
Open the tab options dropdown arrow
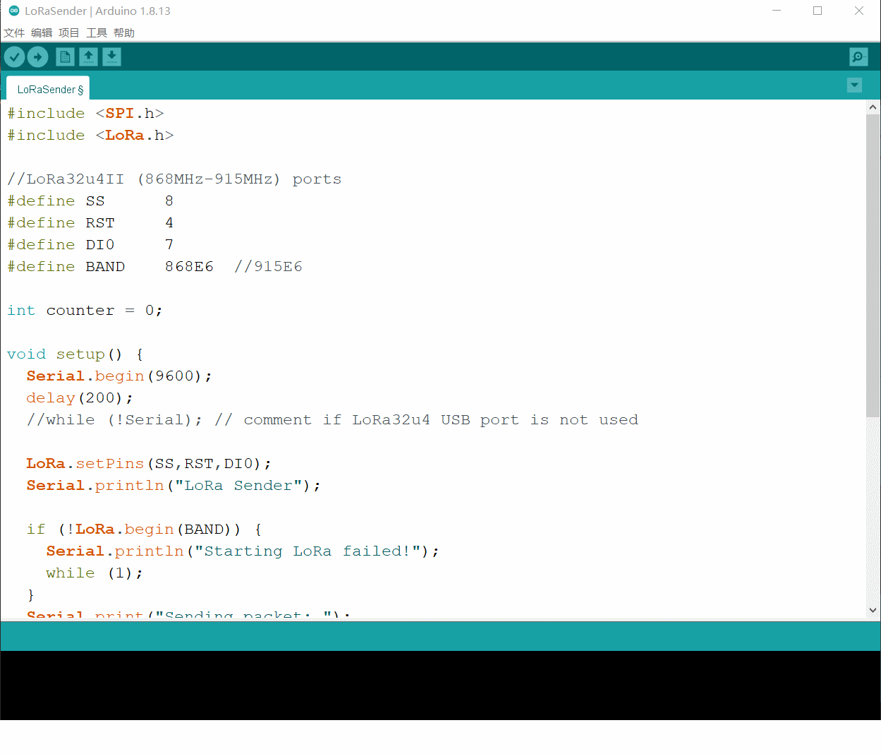854,85
